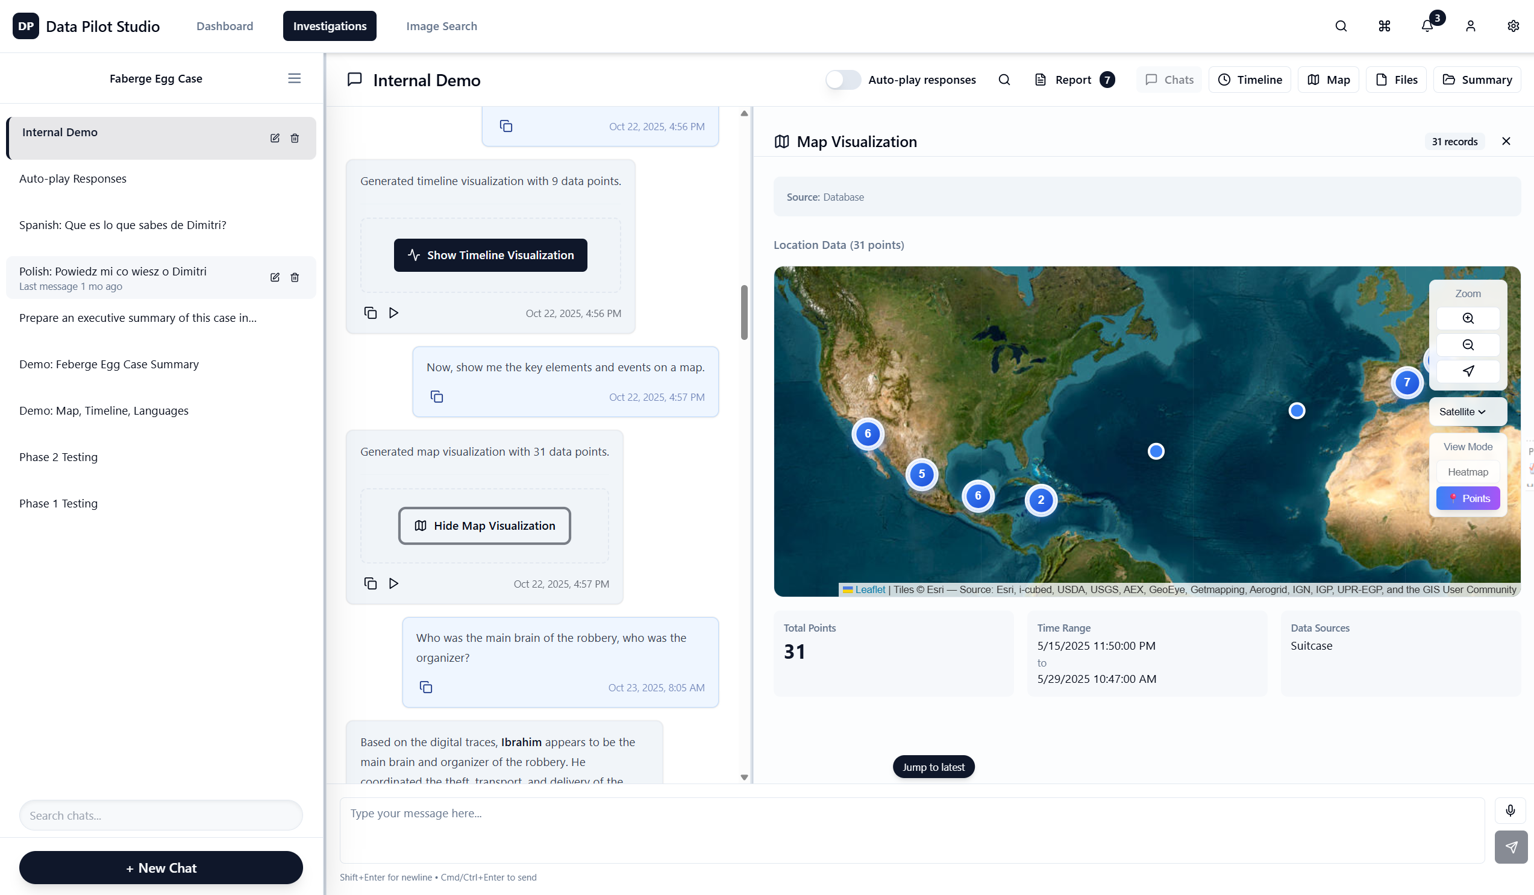Open the notifications bell
Screen dimensions: 1534x895
pos(1427,26)
